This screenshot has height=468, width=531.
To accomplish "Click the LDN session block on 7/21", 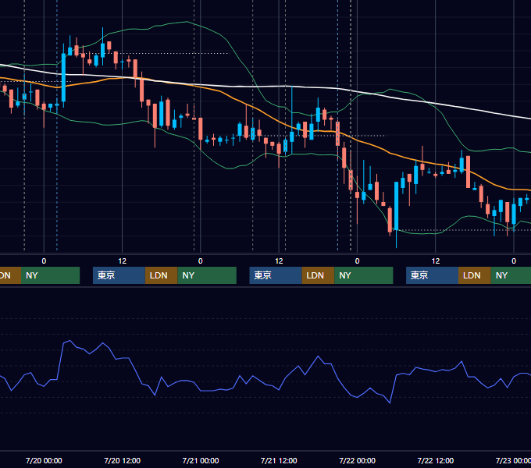I will coord(319,275).
